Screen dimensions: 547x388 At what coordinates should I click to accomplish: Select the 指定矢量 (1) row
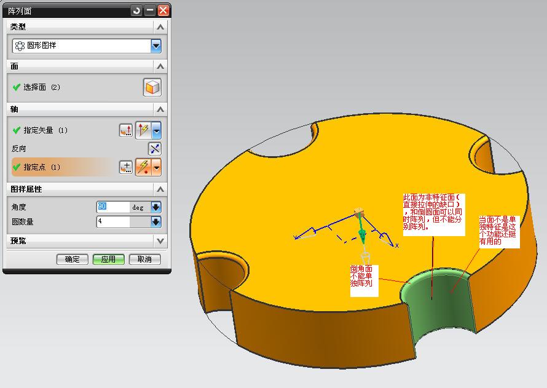(64, 130)
